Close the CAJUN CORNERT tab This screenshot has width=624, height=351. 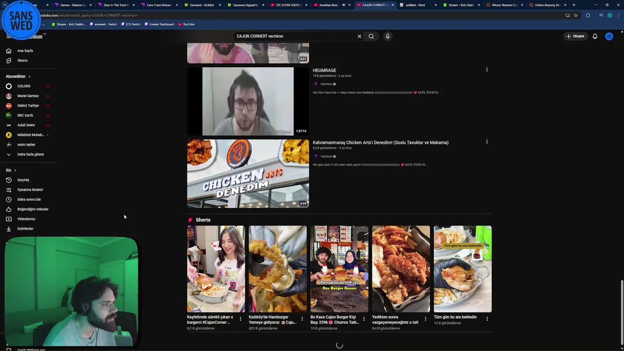[392, 5]
